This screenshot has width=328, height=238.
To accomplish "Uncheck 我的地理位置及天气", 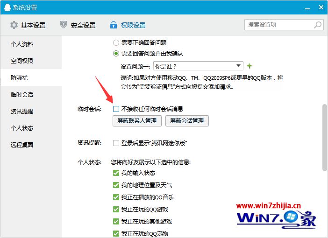I will [x=116, y=185].
